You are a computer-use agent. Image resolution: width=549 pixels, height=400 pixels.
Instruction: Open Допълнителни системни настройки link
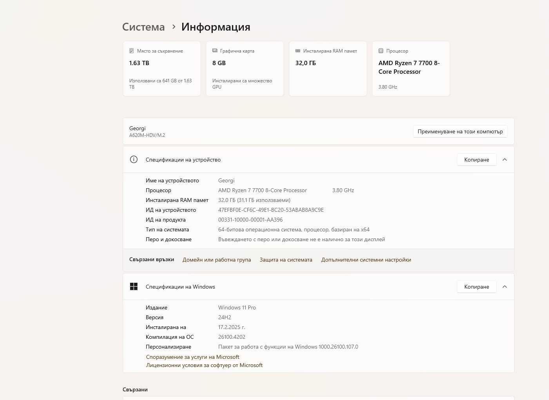[x=366, y=260]
